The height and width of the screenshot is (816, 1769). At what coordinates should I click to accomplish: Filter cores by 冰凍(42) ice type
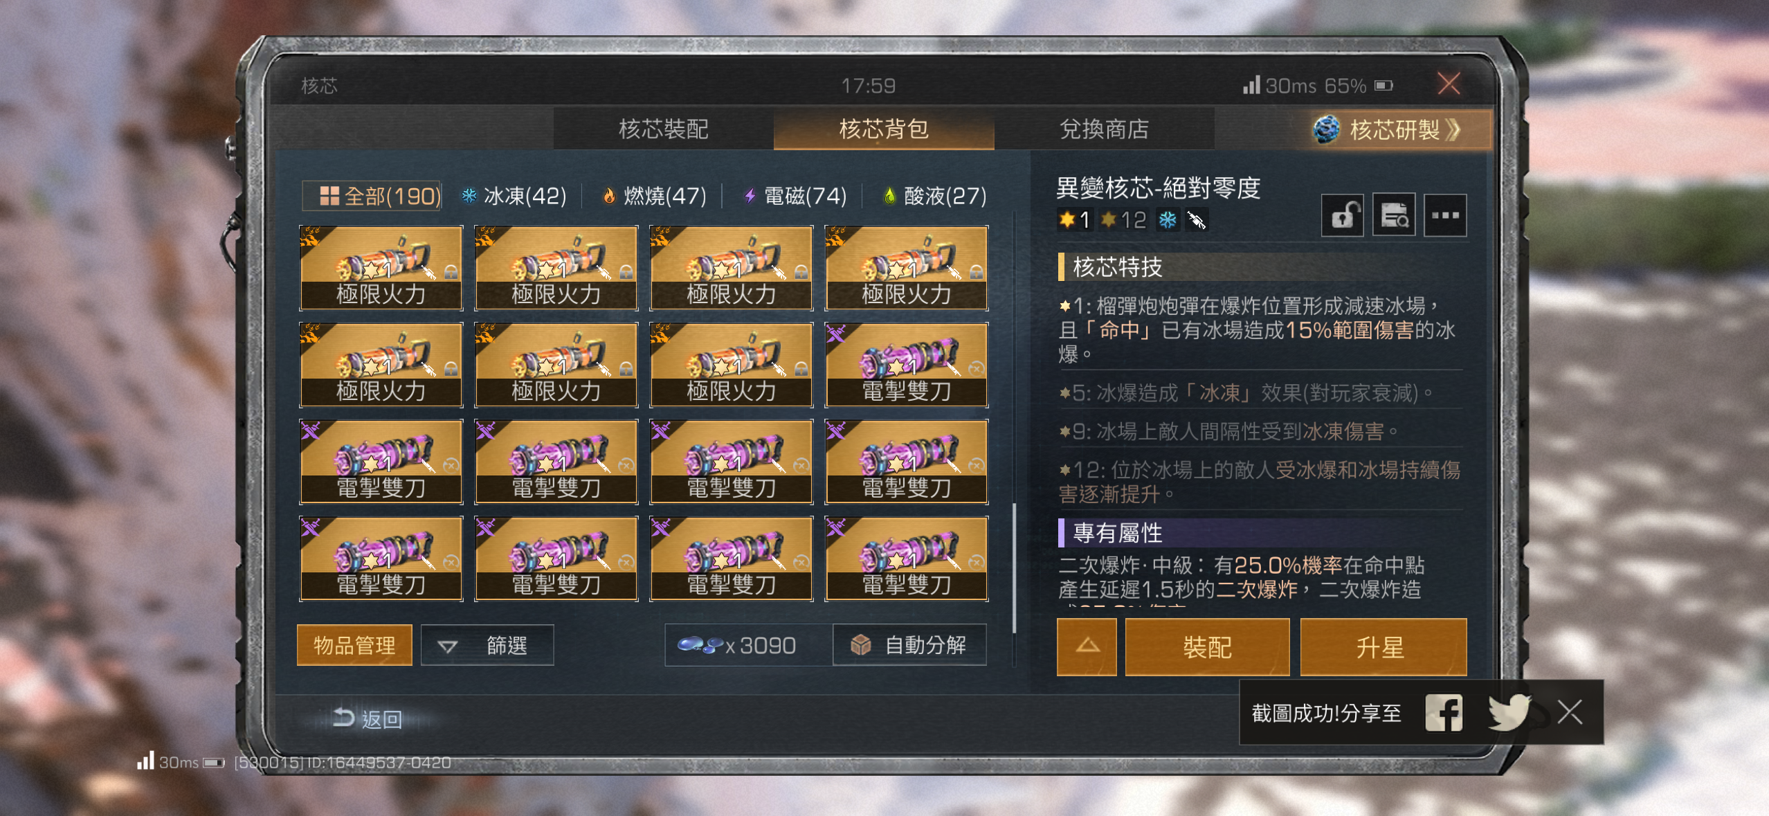tap(514, 197)
